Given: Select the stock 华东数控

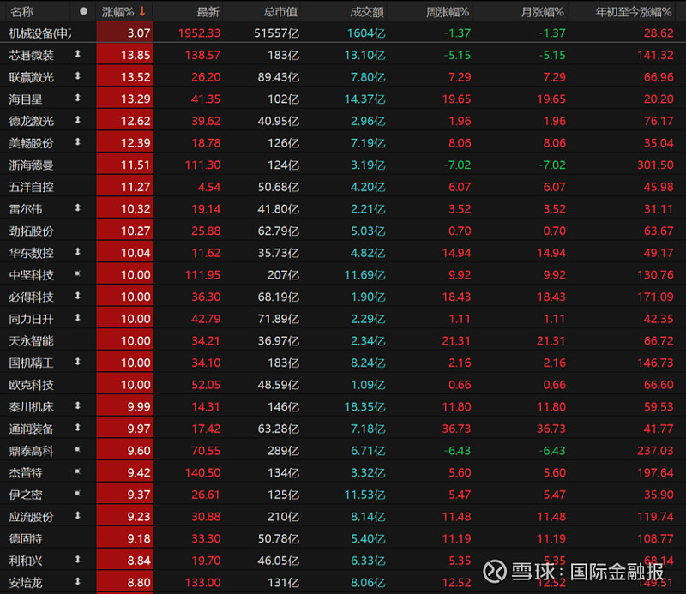Looking at the screenshot, I should 32,253.
